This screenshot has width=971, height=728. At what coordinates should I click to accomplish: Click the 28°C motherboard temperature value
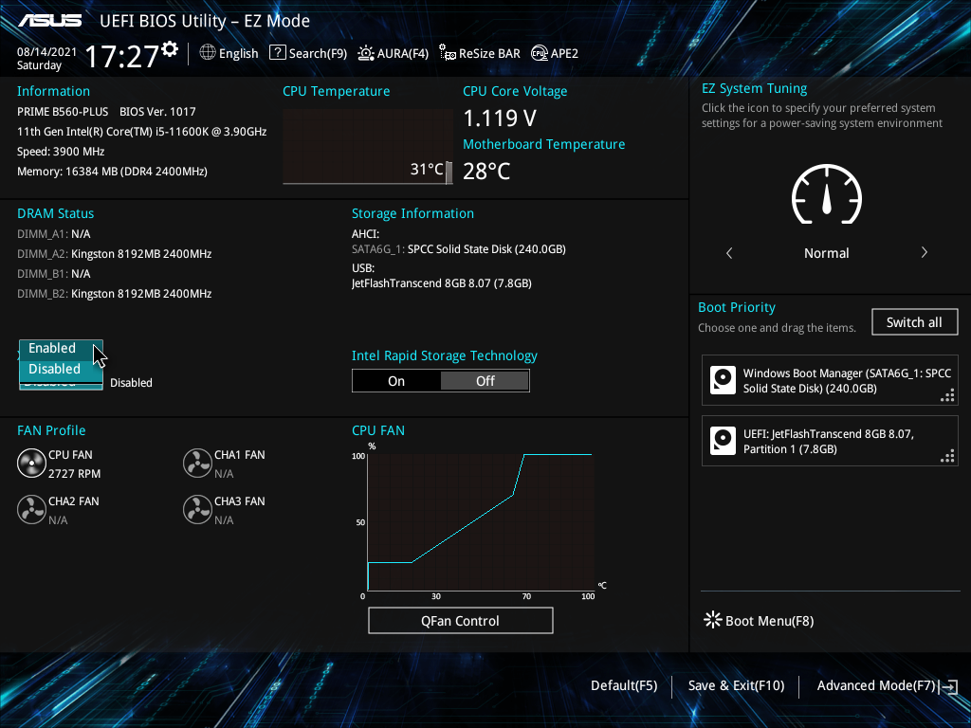(x=486, y=171)
